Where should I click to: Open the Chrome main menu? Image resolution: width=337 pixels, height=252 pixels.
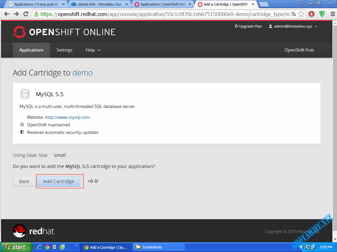[332, 14]
